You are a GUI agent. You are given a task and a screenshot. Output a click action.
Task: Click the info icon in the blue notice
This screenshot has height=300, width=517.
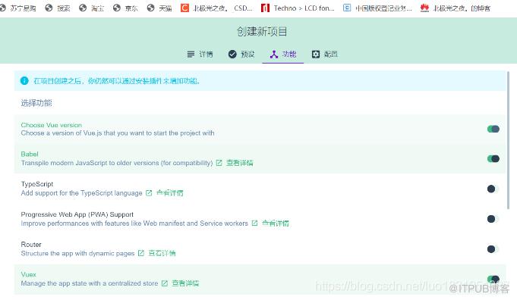24,80
